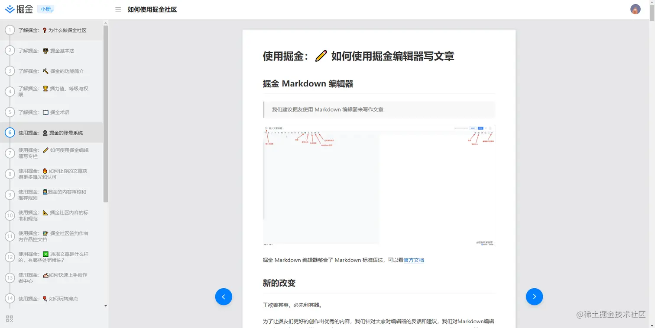Click the QR code icon at sidebar bottom
Image resolution: width=655 pixels, height=328 pixels.
pos(10,319)
